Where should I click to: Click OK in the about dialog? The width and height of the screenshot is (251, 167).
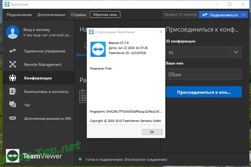pos(152,132)
